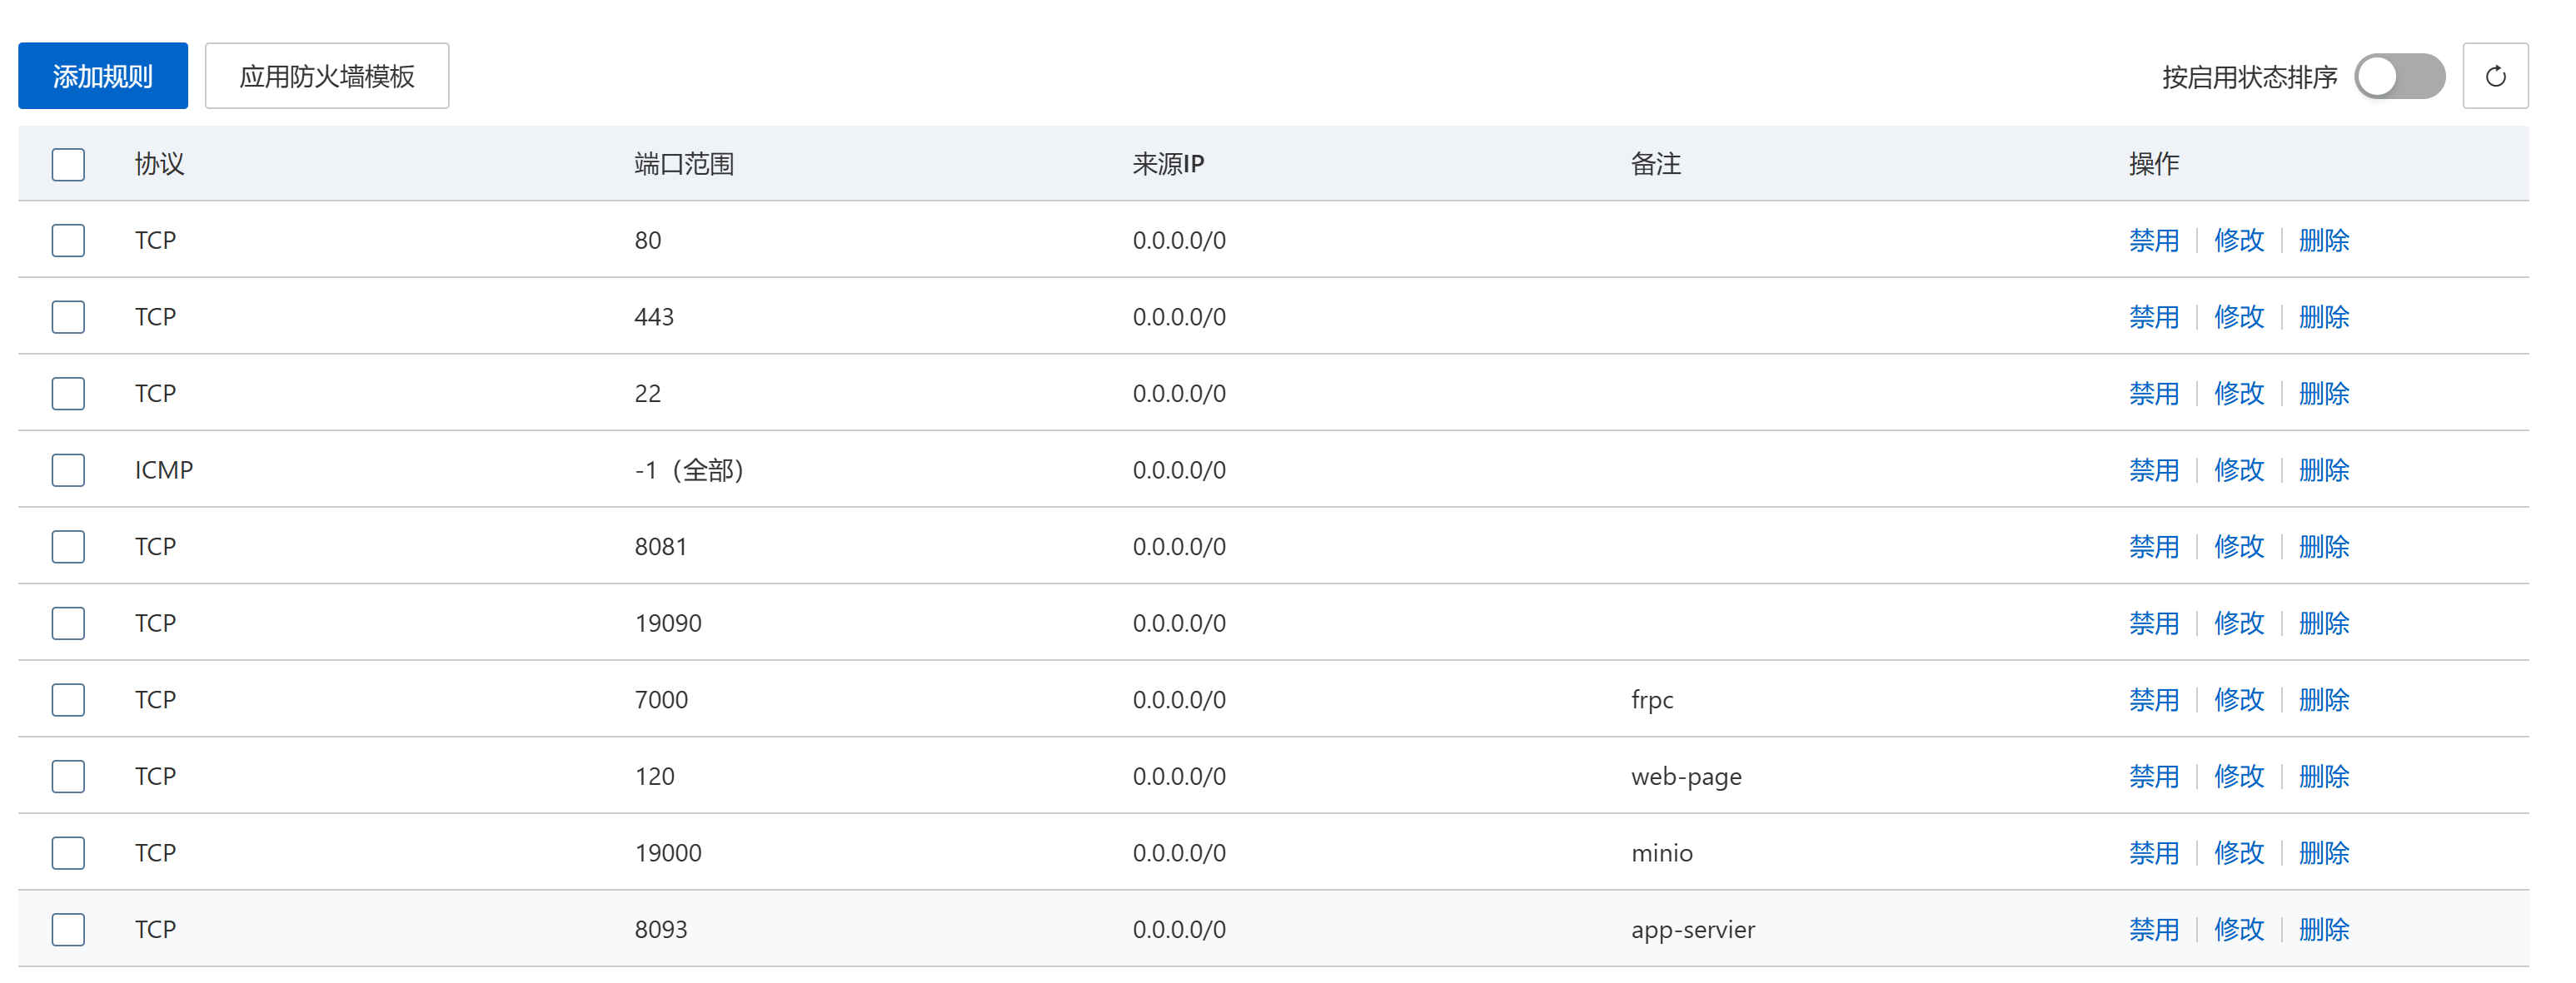2576x983 pixels.
Task: Click the refresh icon button
Action: 2494,76
